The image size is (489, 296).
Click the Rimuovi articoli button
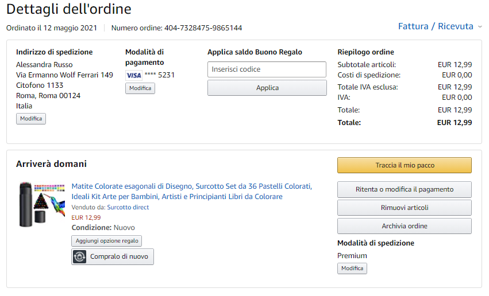tap(404, 208)
